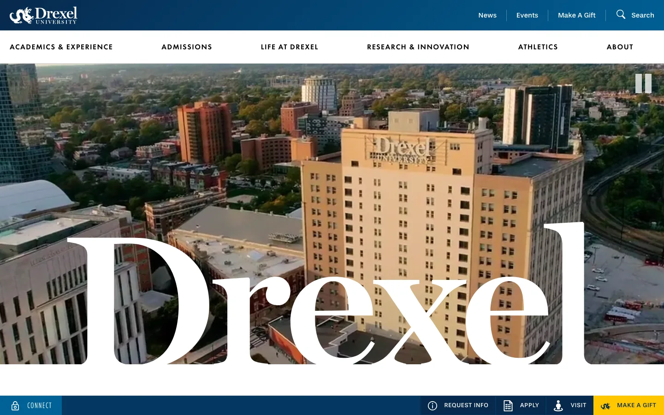Viewport: 664px width, 415px height.
Task: Open the Life at Drexel menu
Action: (x=290, y=47)
